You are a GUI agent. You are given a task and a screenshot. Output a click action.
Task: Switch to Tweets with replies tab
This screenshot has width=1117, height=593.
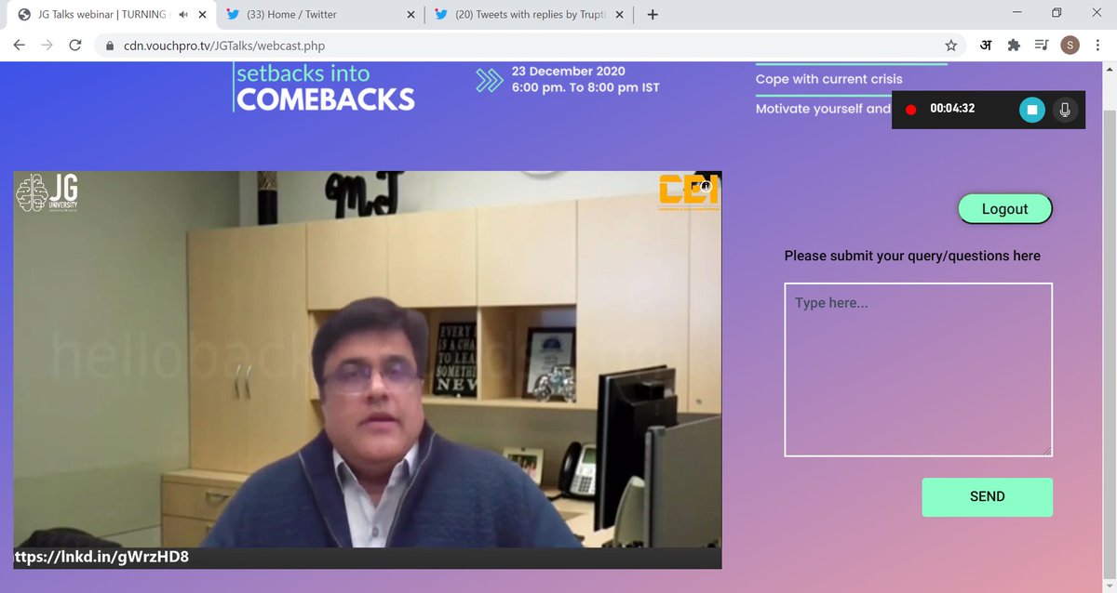click(531, 15)
